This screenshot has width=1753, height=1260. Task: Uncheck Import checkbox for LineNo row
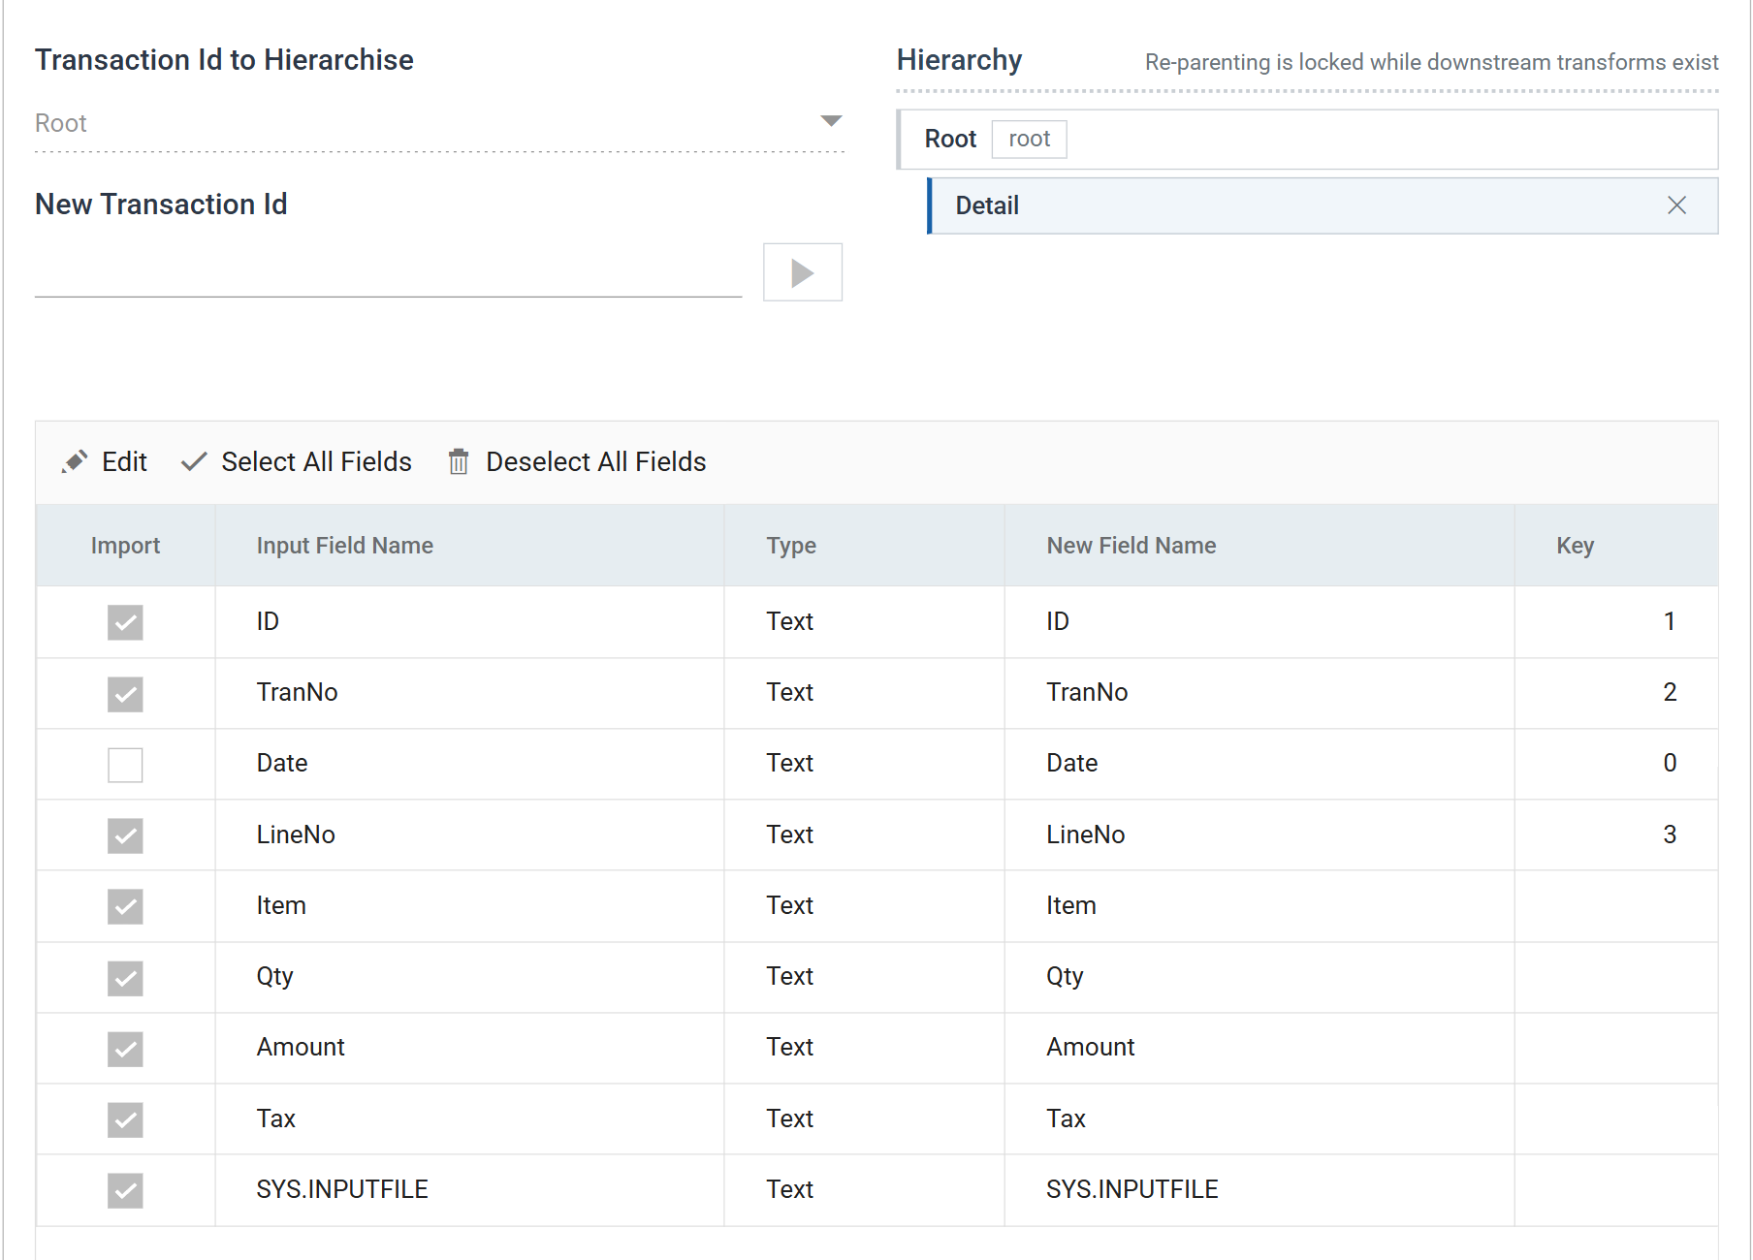click(x=125, y=835)
